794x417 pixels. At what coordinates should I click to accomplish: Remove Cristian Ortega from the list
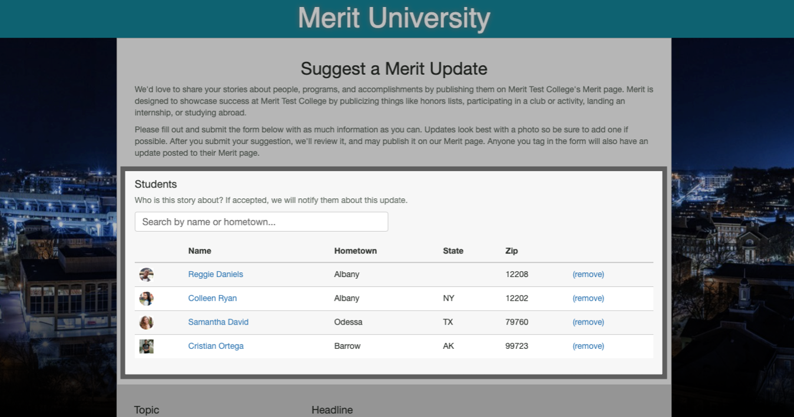(x=588, y=346)
